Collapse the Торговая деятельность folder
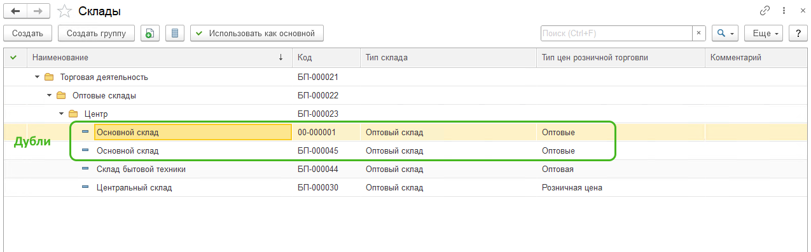The height and width of the screenshot is (252, 811). [x=37, y=77]
